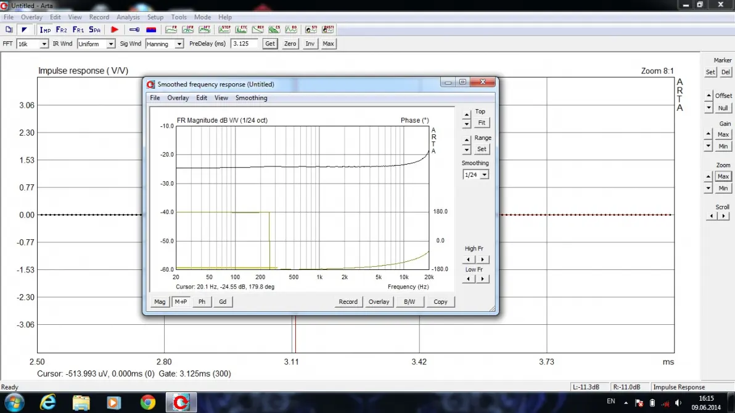Toggle the Ph phase view button
The image size is (735, 413).
tap(202, 301)
